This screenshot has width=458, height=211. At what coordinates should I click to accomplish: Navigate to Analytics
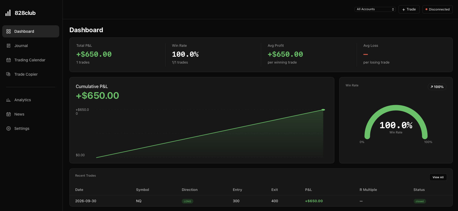[x=31, y=100]
